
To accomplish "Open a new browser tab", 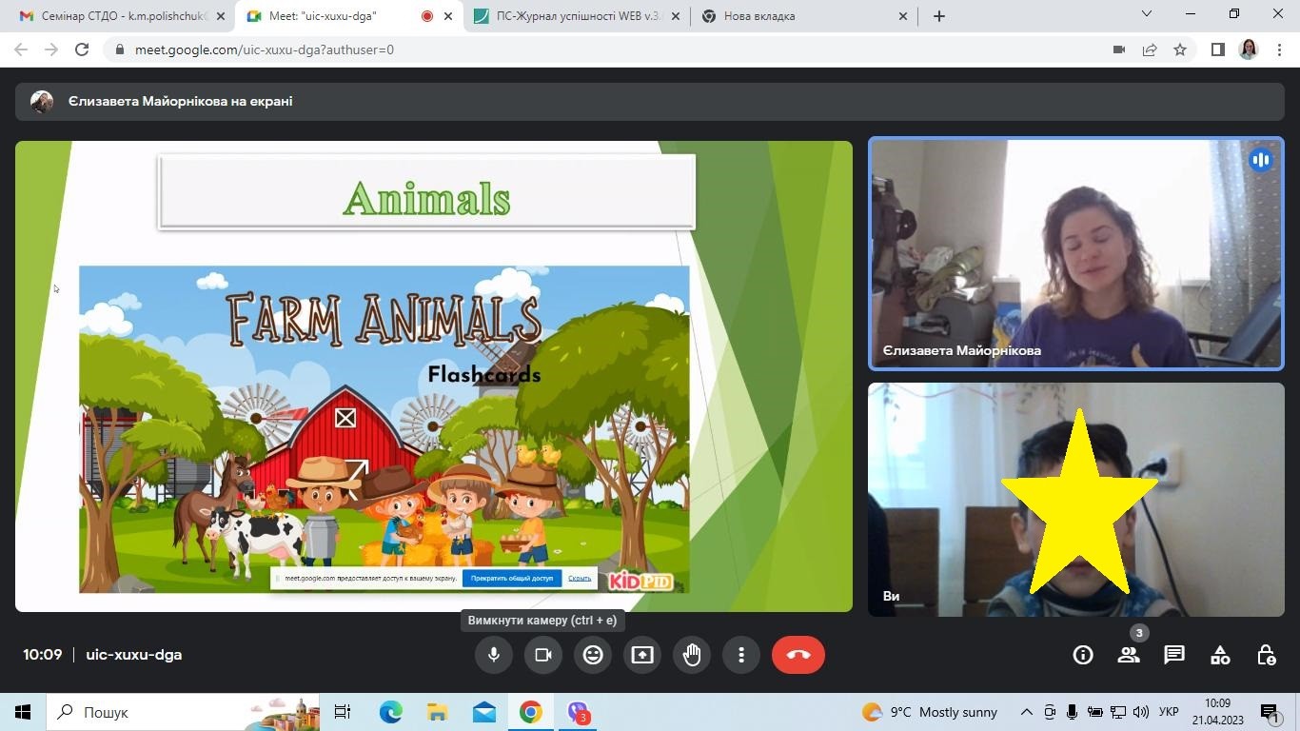I will click(939, 16).
